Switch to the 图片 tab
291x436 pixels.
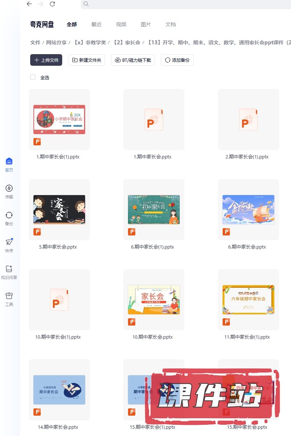146,24
